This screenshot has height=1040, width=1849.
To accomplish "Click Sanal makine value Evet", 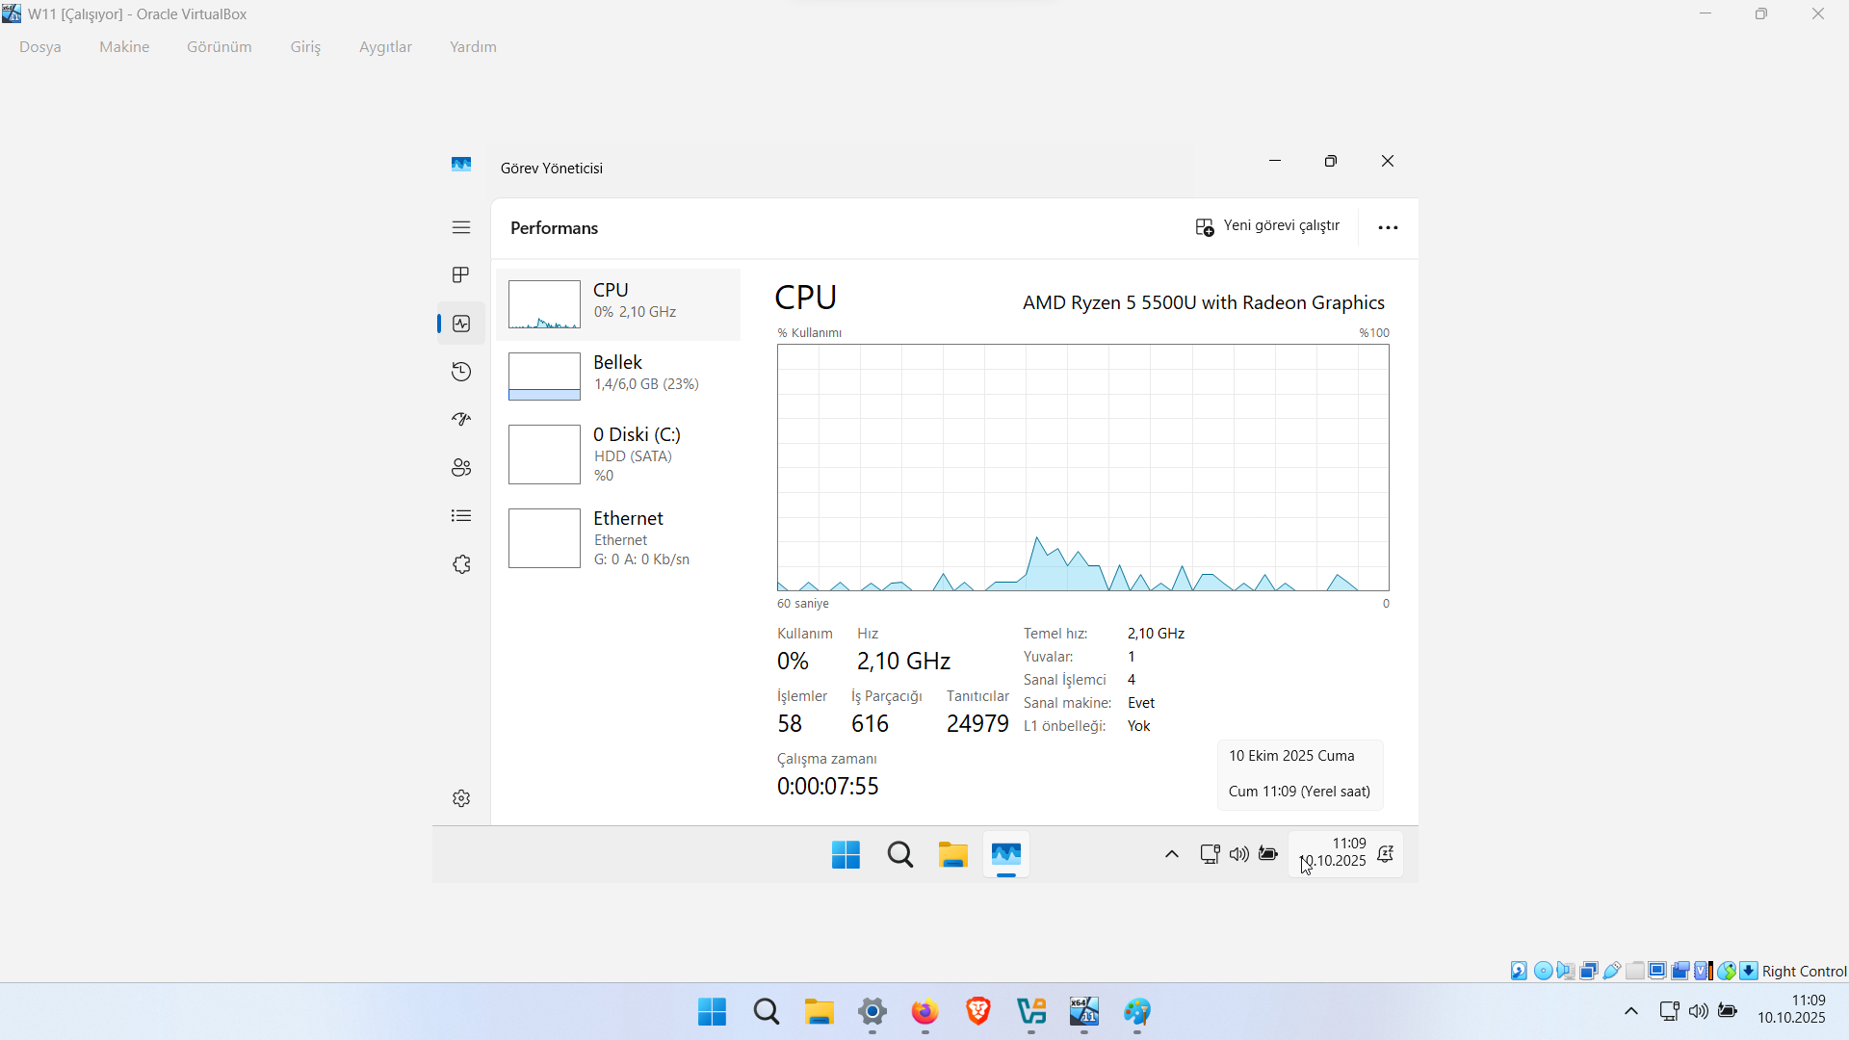I will point(1141,703).
